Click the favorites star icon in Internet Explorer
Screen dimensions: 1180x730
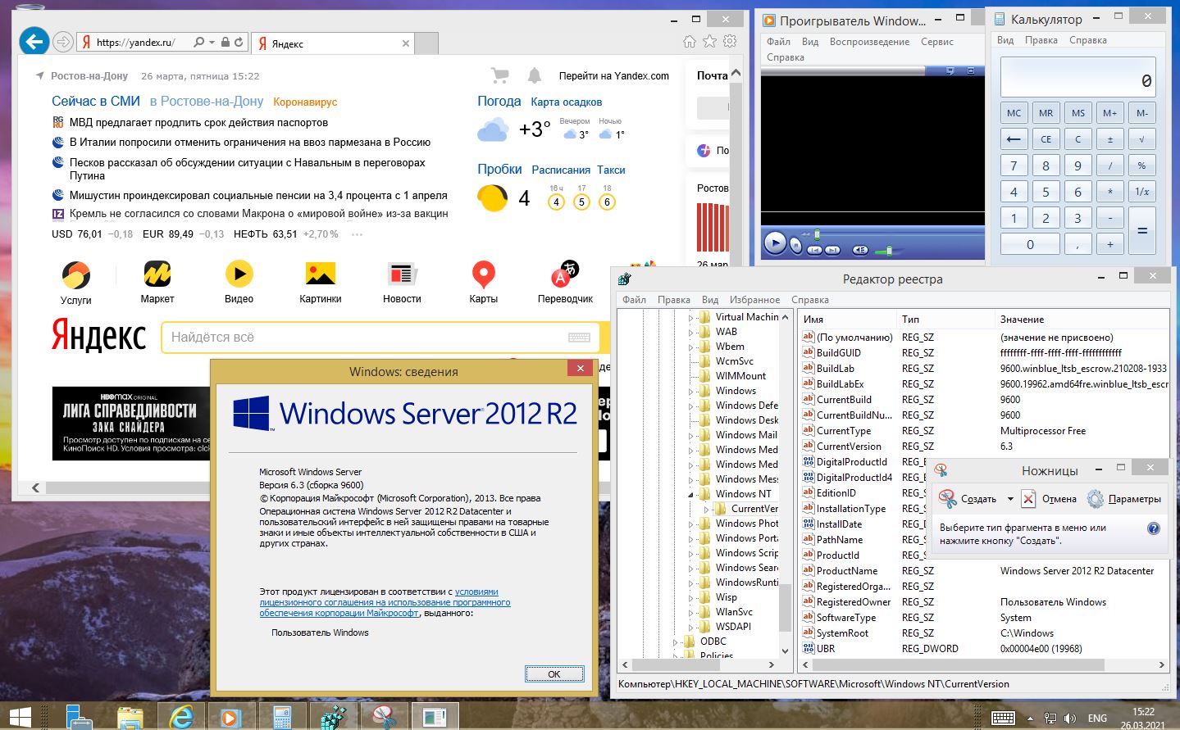point(710,41)
